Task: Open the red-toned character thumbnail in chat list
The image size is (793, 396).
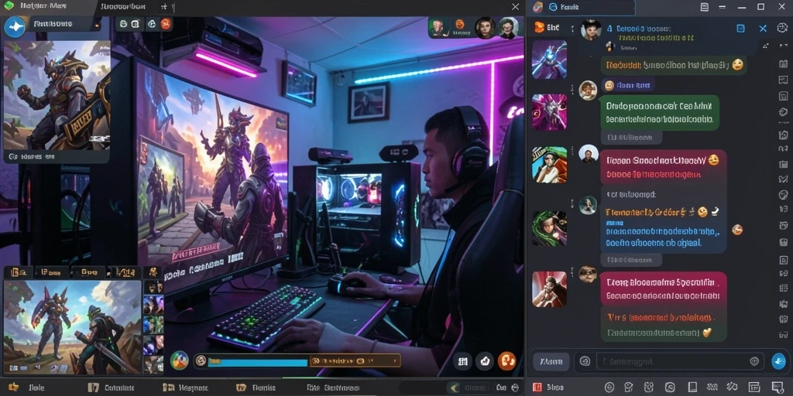Action: pos(549,289)
